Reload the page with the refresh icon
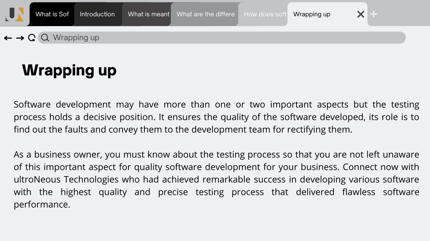The image size is (430, 241). point(32,38)
